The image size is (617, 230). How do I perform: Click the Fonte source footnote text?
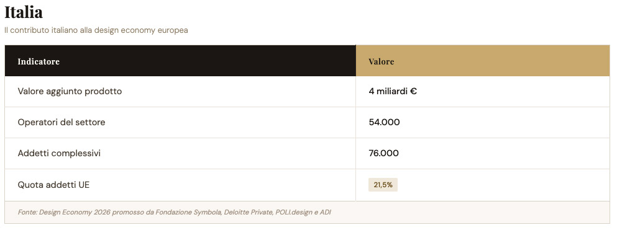pos(175,213)
